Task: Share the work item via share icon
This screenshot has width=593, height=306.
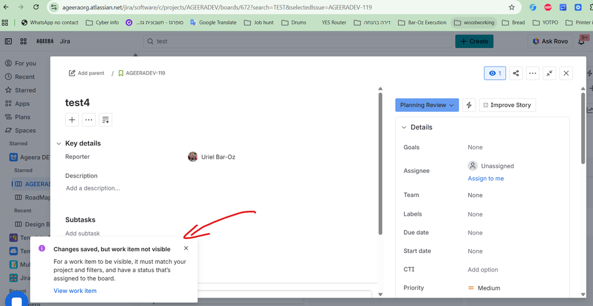Action: click(x=516, y=74)
